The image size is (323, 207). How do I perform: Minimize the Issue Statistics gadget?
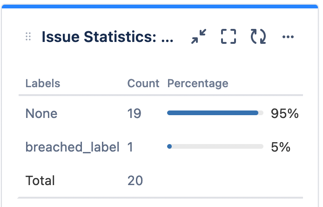tap(199, 36)
